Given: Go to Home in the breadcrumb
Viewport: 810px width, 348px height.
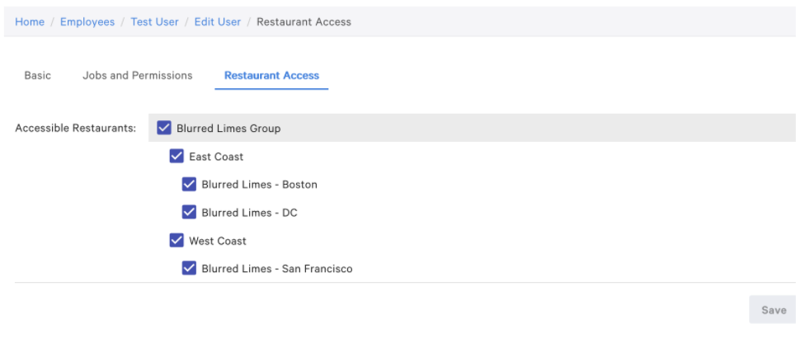Looking at the screenshot, I should [30, 22].
